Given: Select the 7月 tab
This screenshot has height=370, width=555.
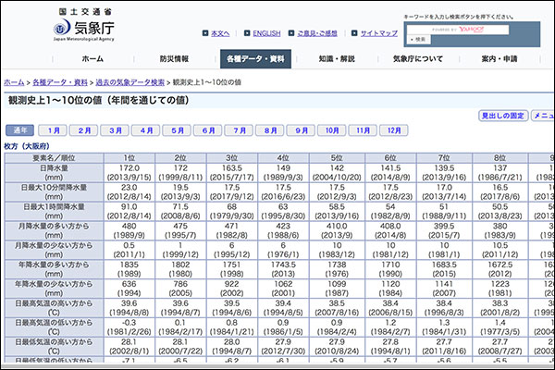Looking at the screenshot, I should (239, 130).
